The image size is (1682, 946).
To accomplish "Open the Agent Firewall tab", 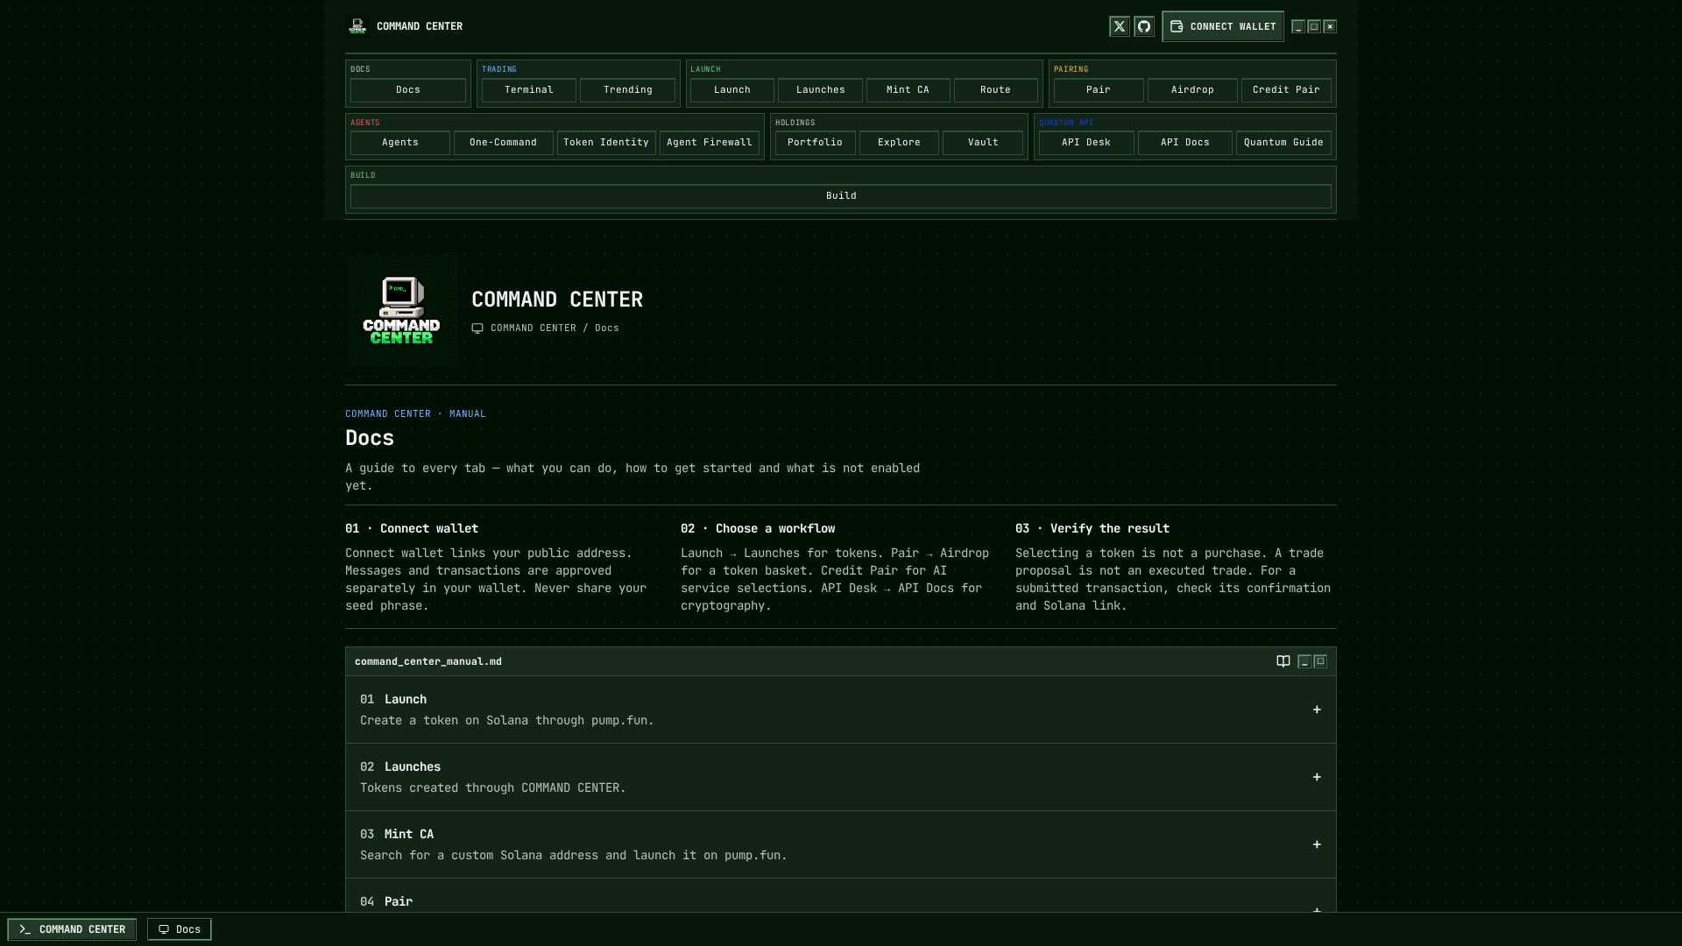I will pyautogui.click(x=710, y=143).
